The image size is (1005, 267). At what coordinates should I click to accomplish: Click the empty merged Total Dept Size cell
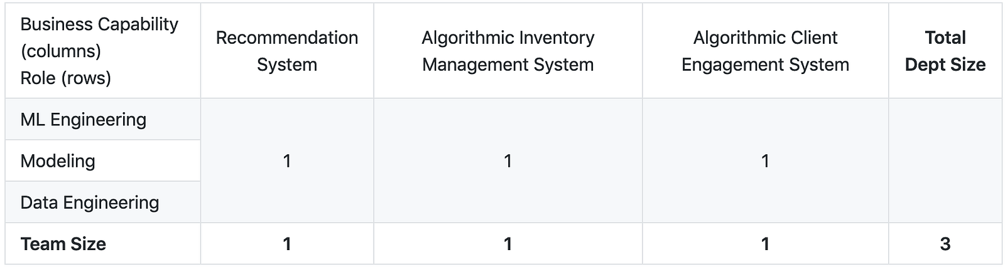pyautogui.click(x=945, y=160)
